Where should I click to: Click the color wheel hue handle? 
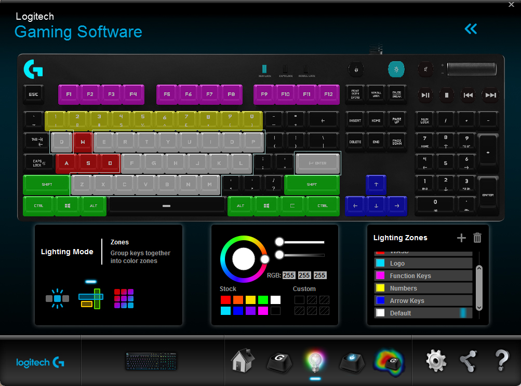[264, 259]
